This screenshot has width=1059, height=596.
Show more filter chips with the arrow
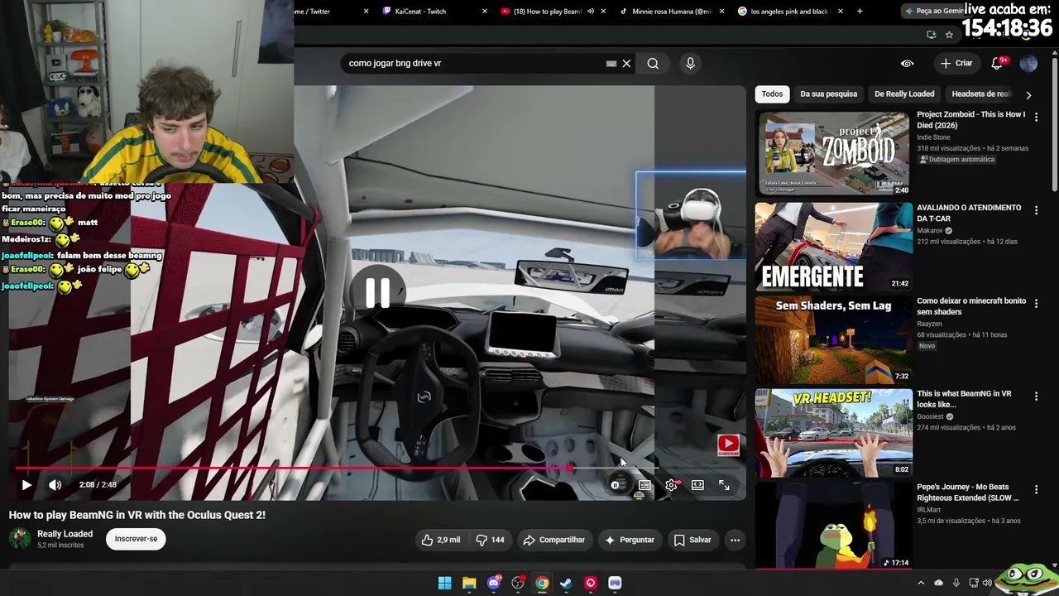pyautogui.click(x=1028, y=95)
